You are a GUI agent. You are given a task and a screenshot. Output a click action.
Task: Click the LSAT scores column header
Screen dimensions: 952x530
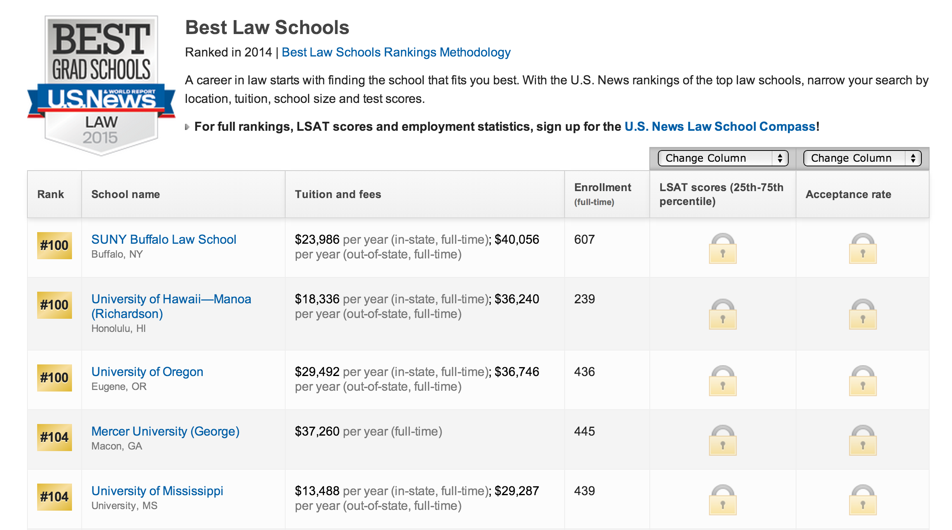(x=723, y=194)
